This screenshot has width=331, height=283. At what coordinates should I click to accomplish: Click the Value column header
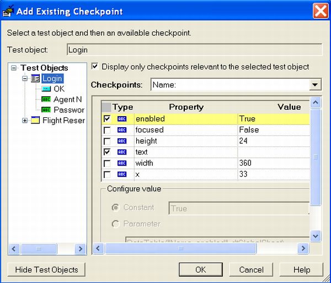click(289, 107)
